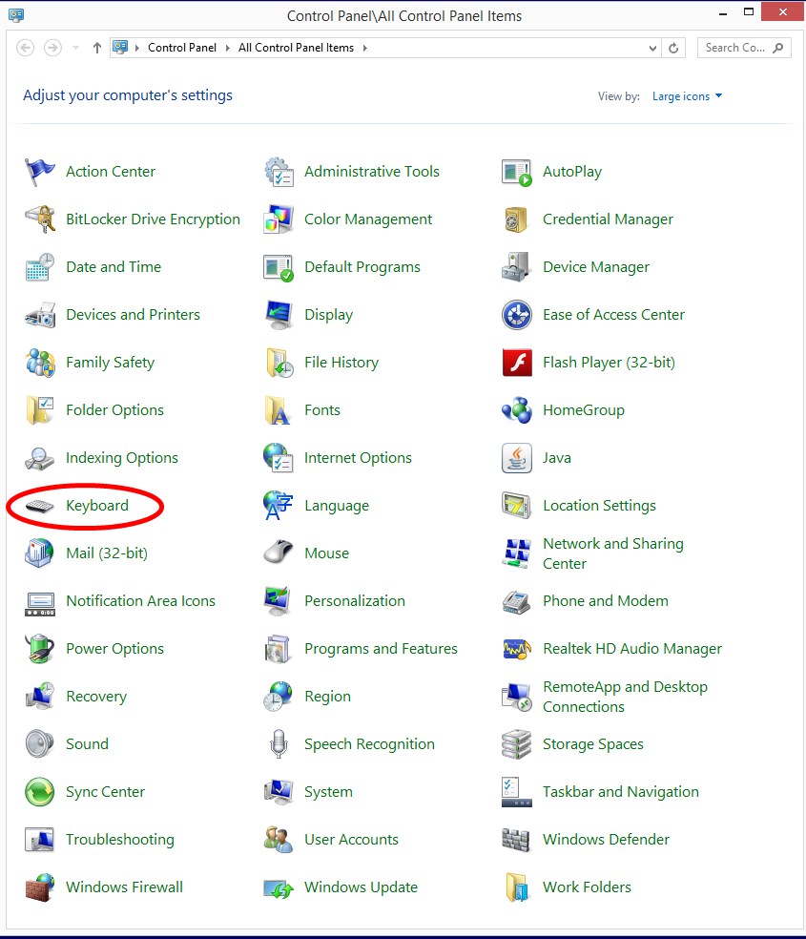Click the Sync Center green icon
Image resolution: width=806 pixels, height=939 pixels.
tap(39, 792)
